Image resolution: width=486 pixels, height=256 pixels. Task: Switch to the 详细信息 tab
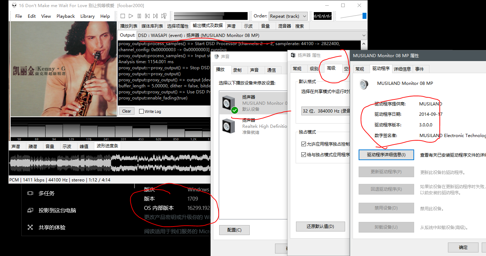[402, 69]
